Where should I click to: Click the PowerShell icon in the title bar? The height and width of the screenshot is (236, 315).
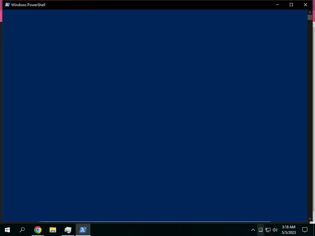click(x=7, y=5)
